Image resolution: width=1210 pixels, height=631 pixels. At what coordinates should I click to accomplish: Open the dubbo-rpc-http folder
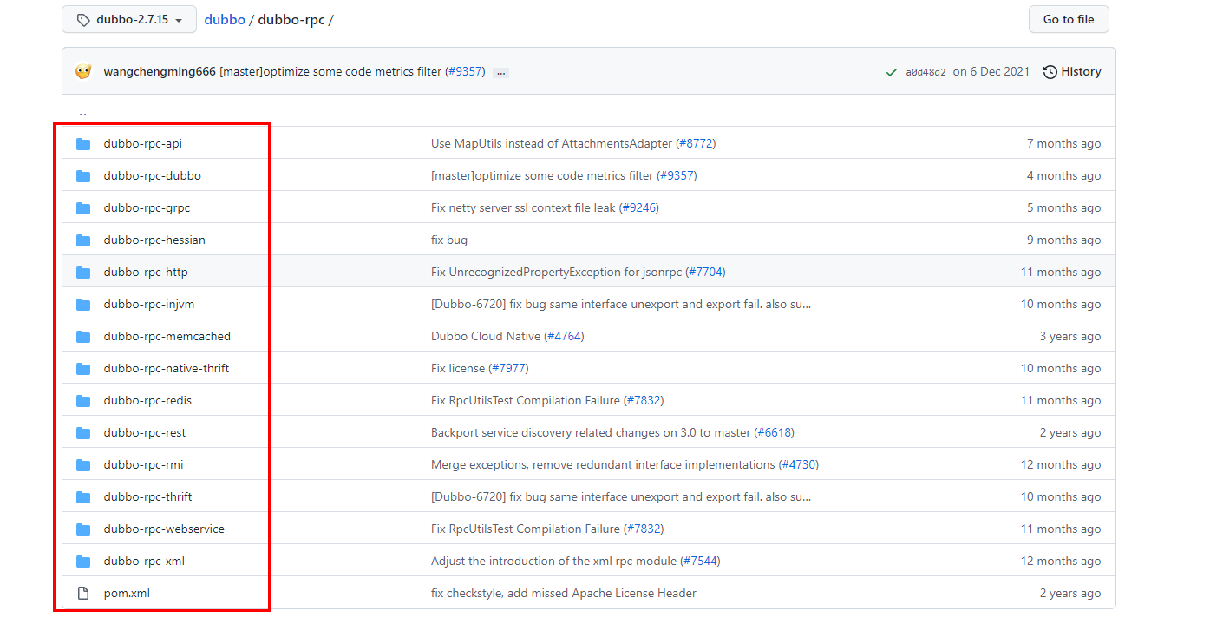pyautogui.click(x=146, y=272)
